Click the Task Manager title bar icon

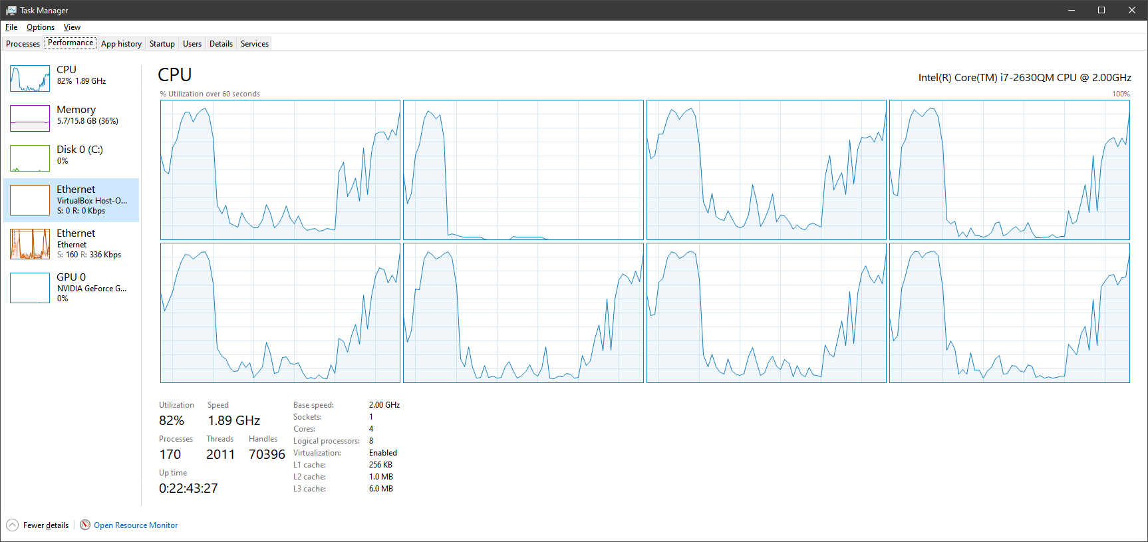(11, 10)
